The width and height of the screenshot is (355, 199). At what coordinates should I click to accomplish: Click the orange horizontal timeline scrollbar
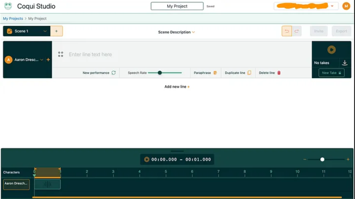tap(187, 197)
